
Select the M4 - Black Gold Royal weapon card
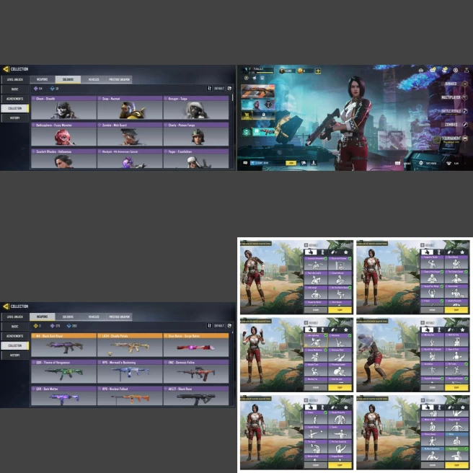point(63,345)
